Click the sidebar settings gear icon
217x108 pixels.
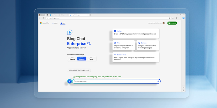pyautogui.click(x=184, y=90)
